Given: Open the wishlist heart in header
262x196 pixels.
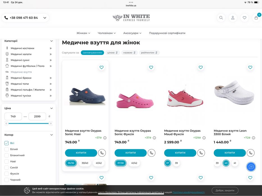Looking at the screenshot, I should [x=244, y=18].
